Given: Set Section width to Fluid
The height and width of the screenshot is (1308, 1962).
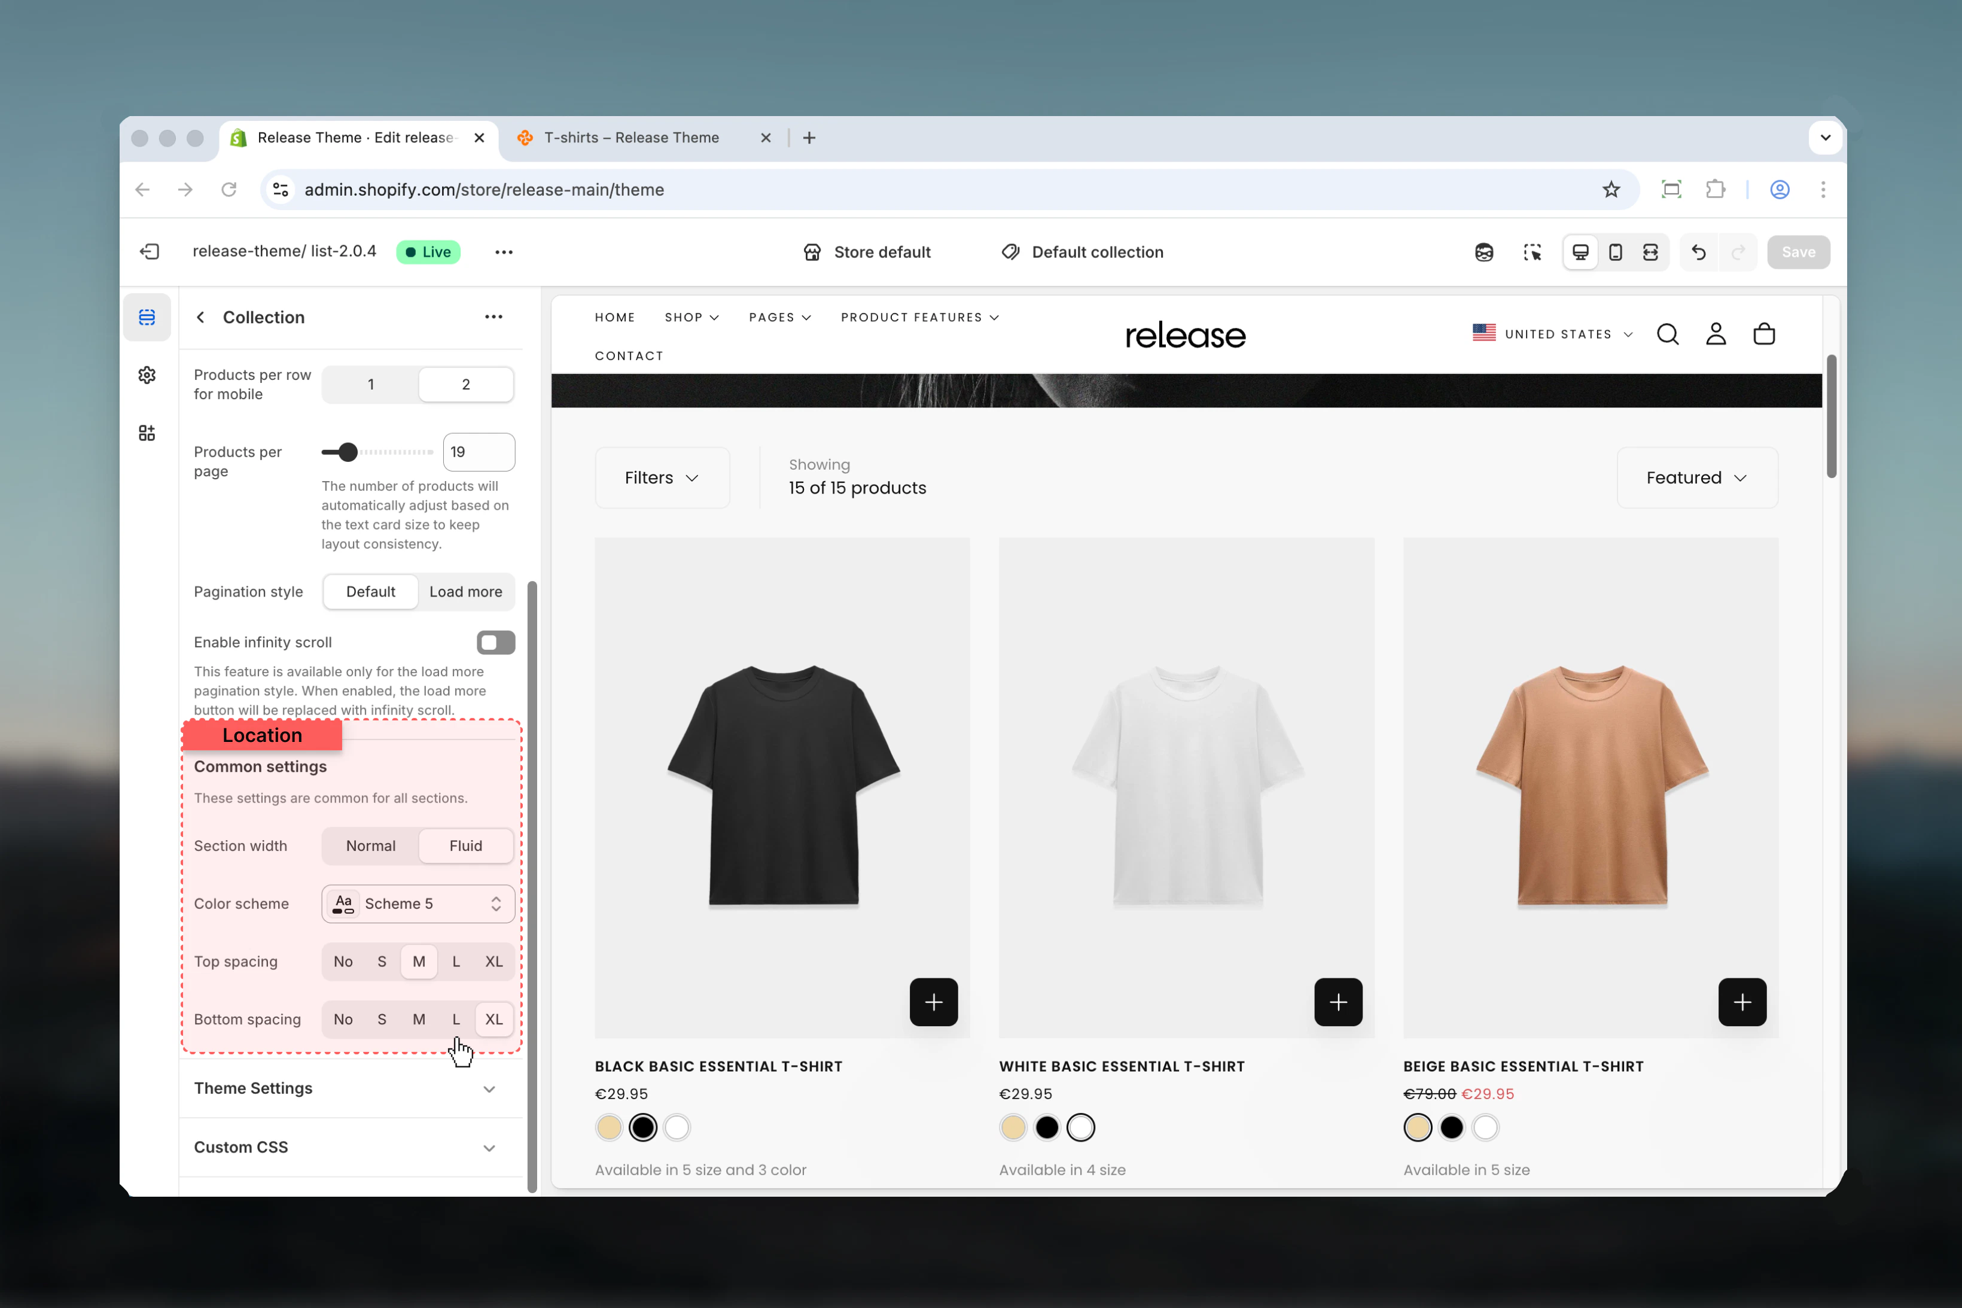Looking at the screenshot, I should tap(466, 846).
